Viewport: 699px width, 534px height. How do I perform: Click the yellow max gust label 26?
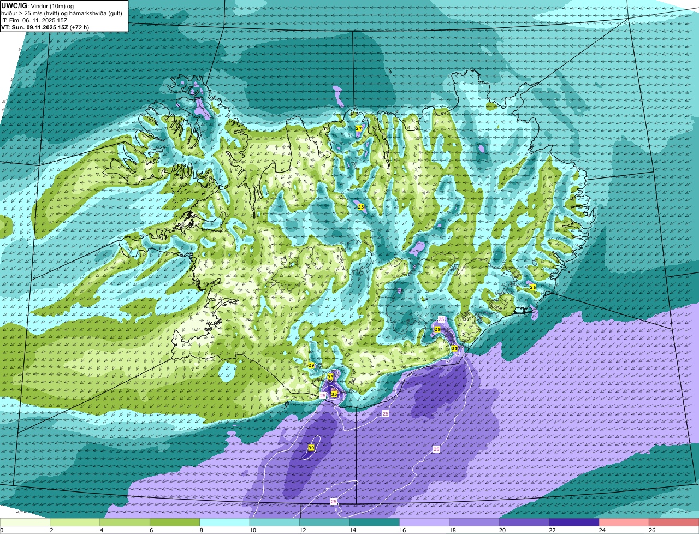(533, 287)
